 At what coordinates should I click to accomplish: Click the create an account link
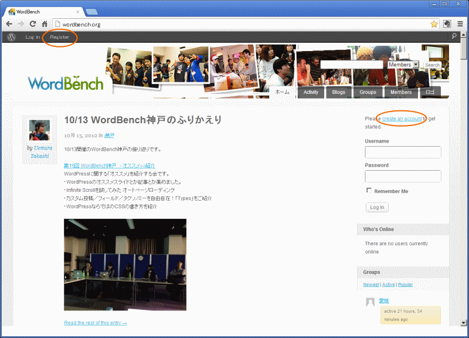[x=402, y=119]
